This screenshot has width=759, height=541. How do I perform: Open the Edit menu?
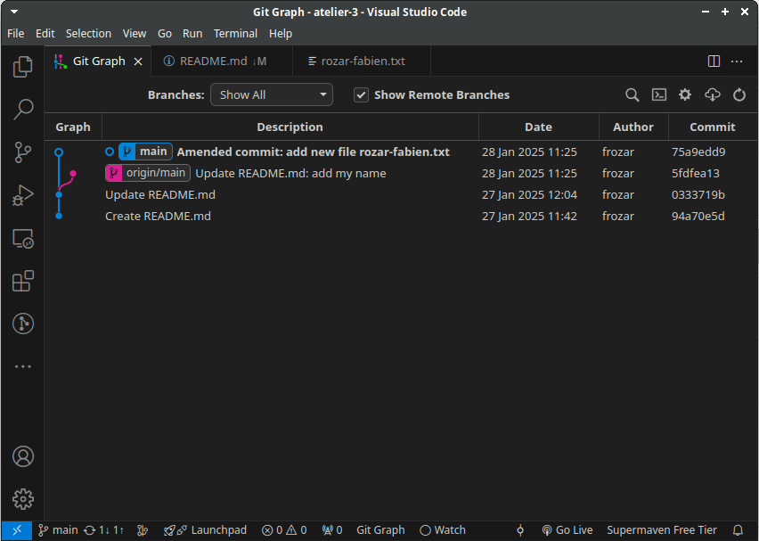[45, 33]
